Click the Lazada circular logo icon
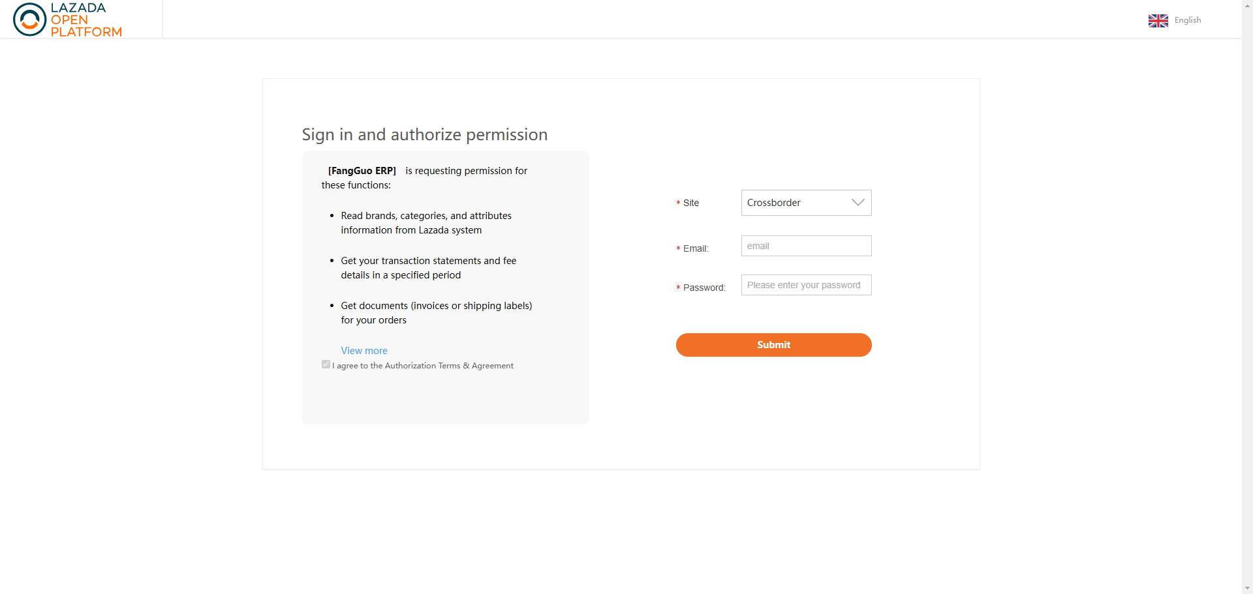 [x=29, y=20]
